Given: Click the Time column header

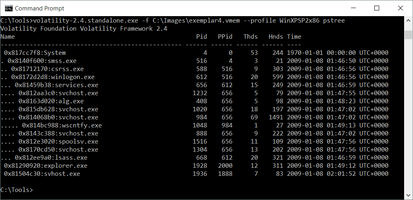Looking at the screenshot, I should pos(294,37).
